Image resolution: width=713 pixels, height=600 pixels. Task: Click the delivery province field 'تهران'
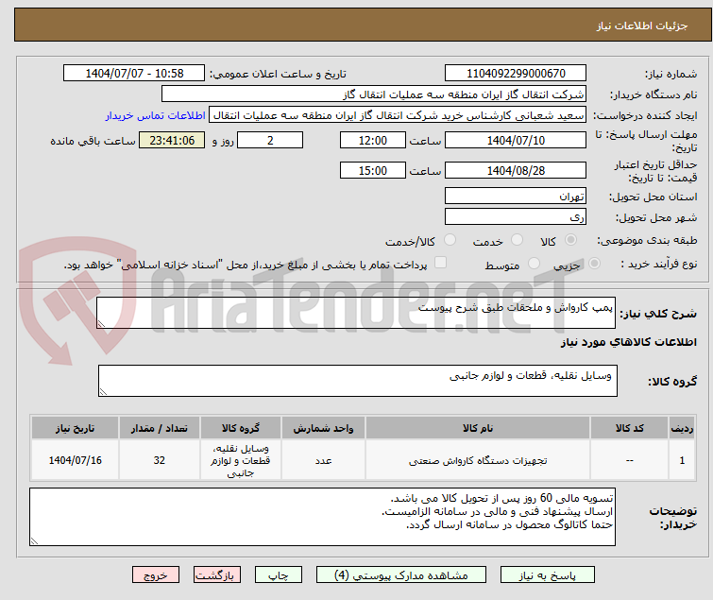point(516,196)
